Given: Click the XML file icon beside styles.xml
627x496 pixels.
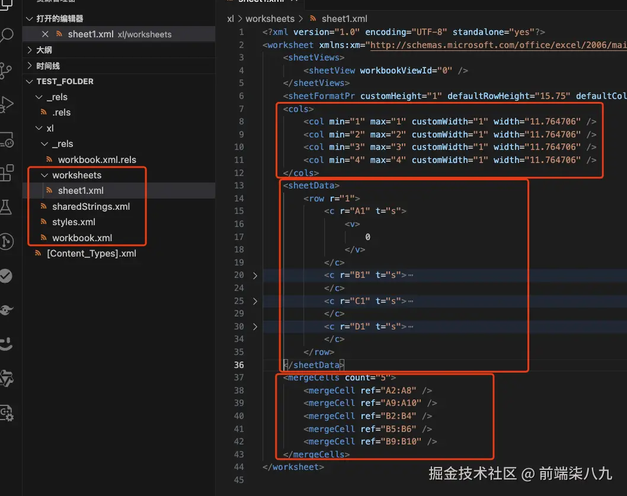Looking at the screenshot, I should [44, 222].
